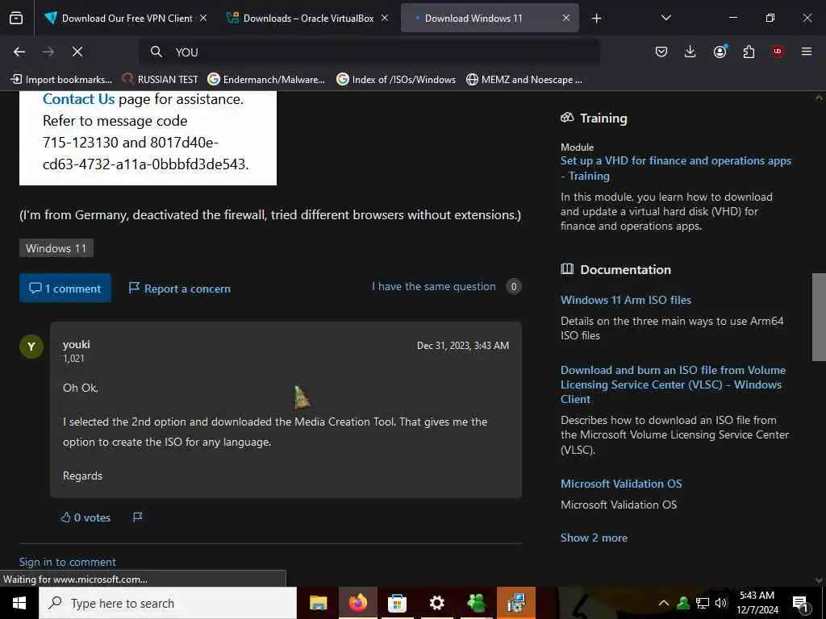Open the volume speaker tray icon
This screenshot has width=826, height=619.
click(x=721, y=603)
